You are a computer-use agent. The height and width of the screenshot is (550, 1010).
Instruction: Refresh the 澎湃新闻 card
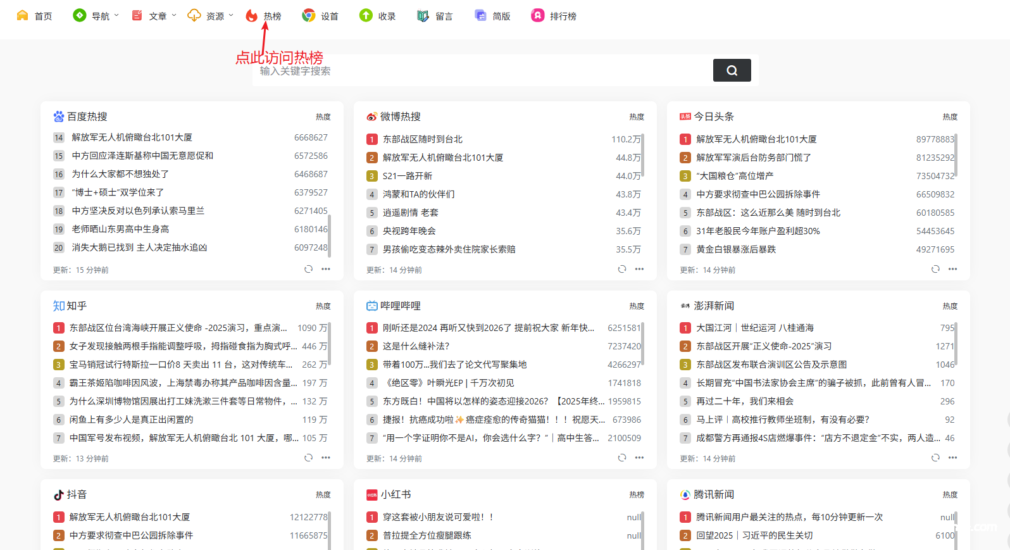pos(935,458)
